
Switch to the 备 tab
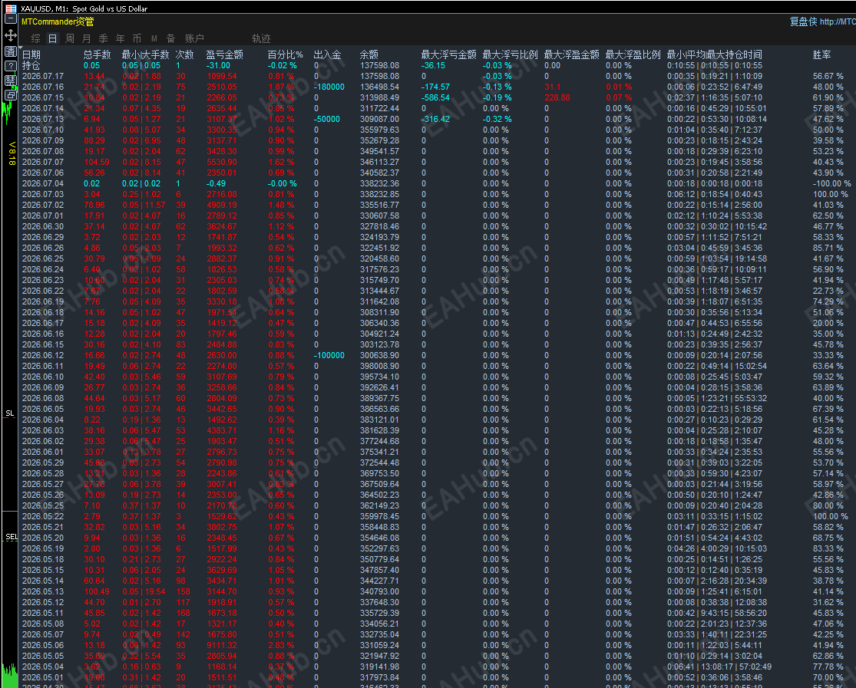click(x=171, y=38)
